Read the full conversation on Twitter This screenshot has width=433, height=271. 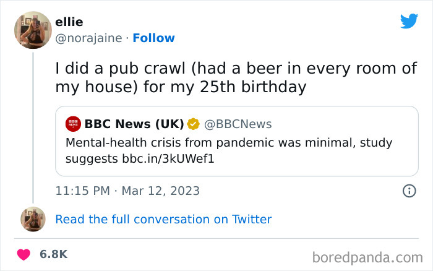(163, 219)
